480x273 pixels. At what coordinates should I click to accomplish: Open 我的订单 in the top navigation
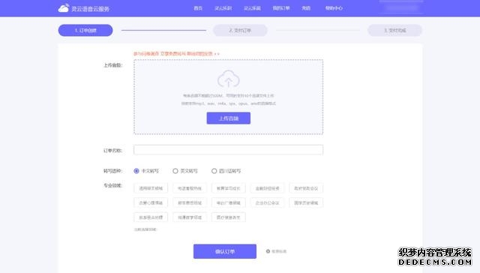281,8
